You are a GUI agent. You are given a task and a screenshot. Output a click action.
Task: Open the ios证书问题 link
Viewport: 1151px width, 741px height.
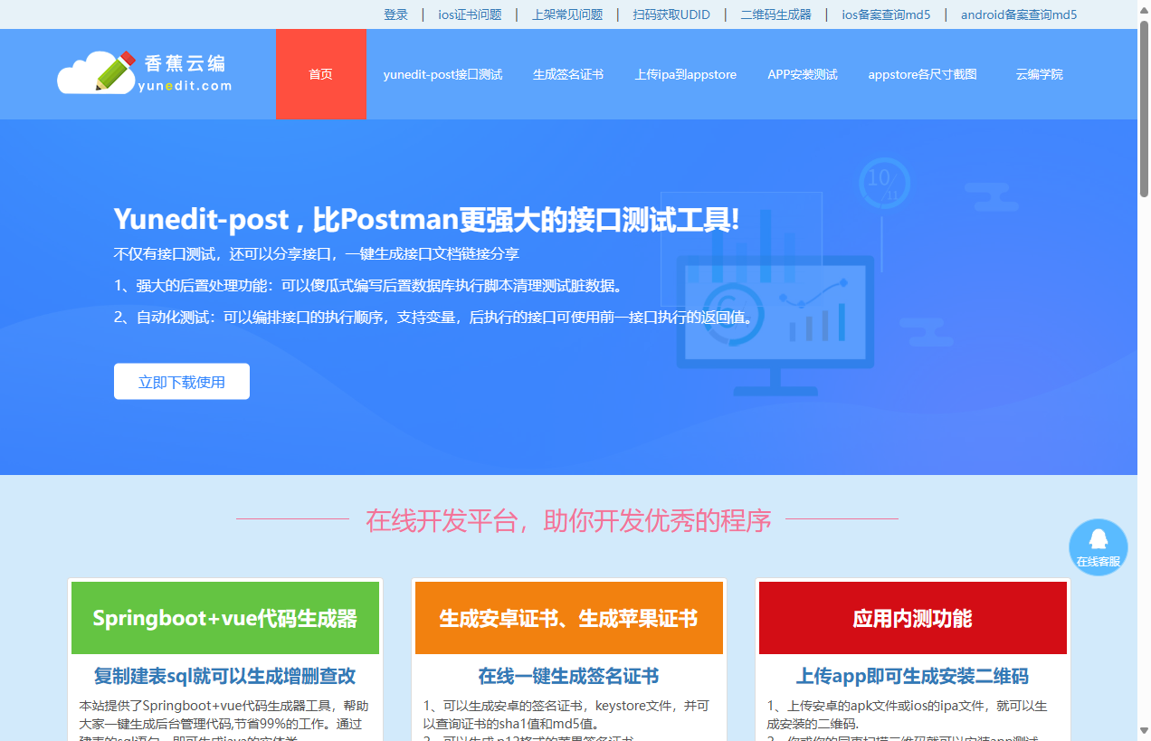(x=470, y=14)
